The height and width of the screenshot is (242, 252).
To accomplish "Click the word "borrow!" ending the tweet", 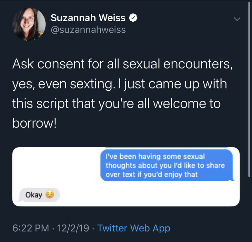I will coord(34,123).
